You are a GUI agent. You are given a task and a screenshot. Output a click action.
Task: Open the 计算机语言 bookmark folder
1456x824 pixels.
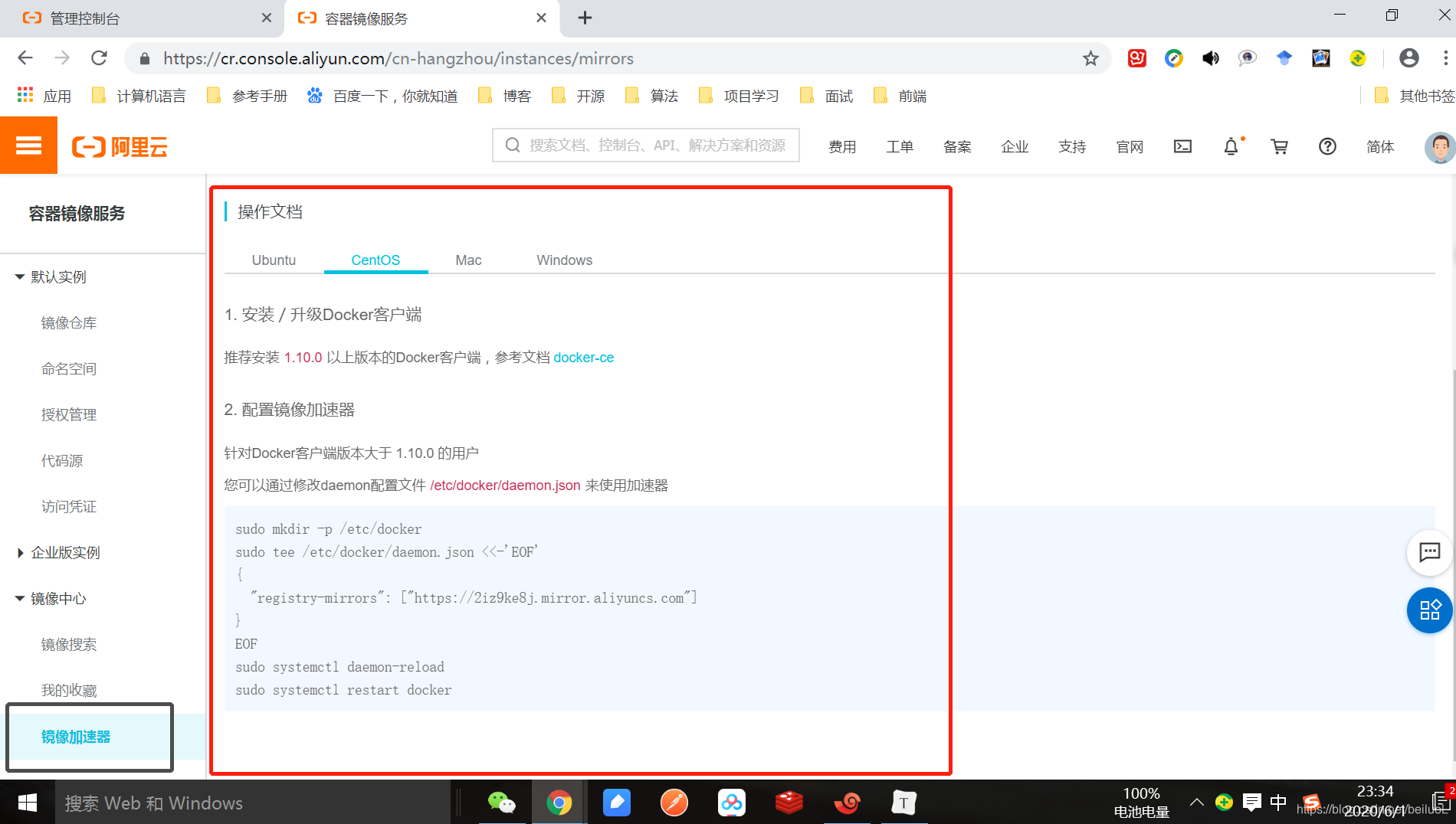[x=139, y=96]
